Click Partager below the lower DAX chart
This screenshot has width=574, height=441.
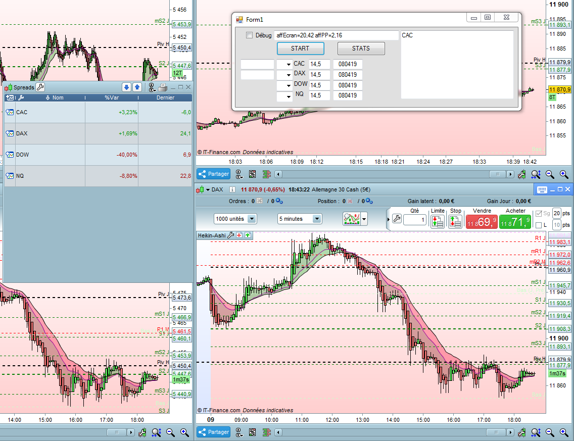coord(214,432)
